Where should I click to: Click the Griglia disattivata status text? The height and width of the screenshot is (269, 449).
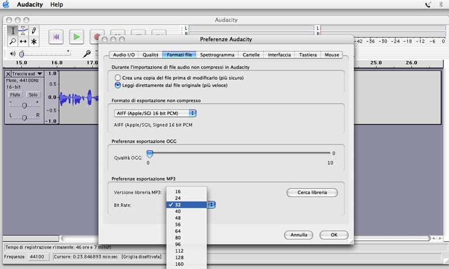point(141,257)
